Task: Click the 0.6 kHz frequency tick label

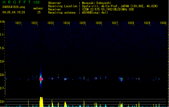Action: tap(2, 102)
